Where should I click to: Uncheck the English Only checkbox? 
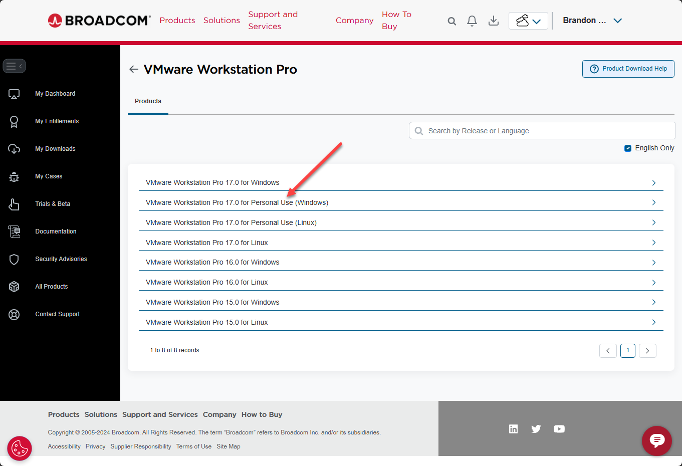628,148
